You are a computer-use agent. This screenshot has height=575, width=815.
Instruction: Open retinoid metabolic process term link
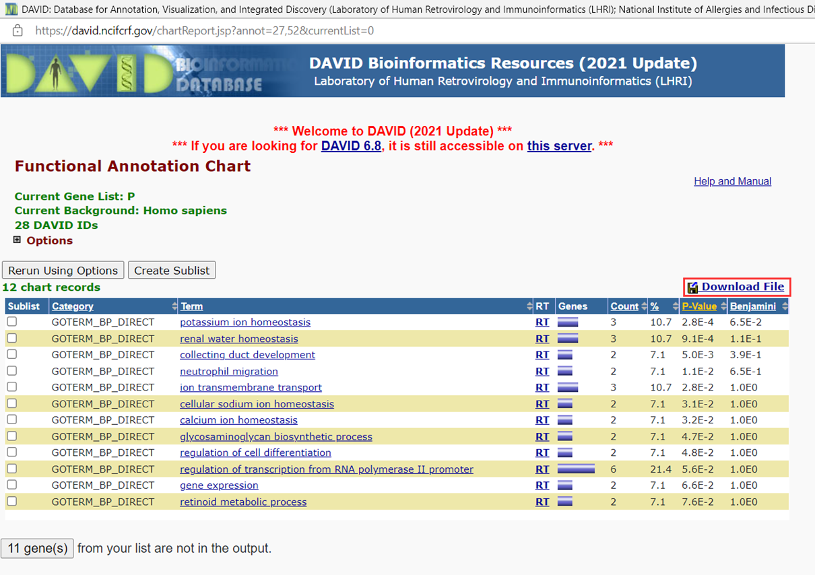pyautogui.click(x=243, y=502)
